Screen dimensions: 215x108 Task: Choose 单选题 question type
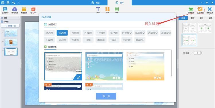pos(49,33)
